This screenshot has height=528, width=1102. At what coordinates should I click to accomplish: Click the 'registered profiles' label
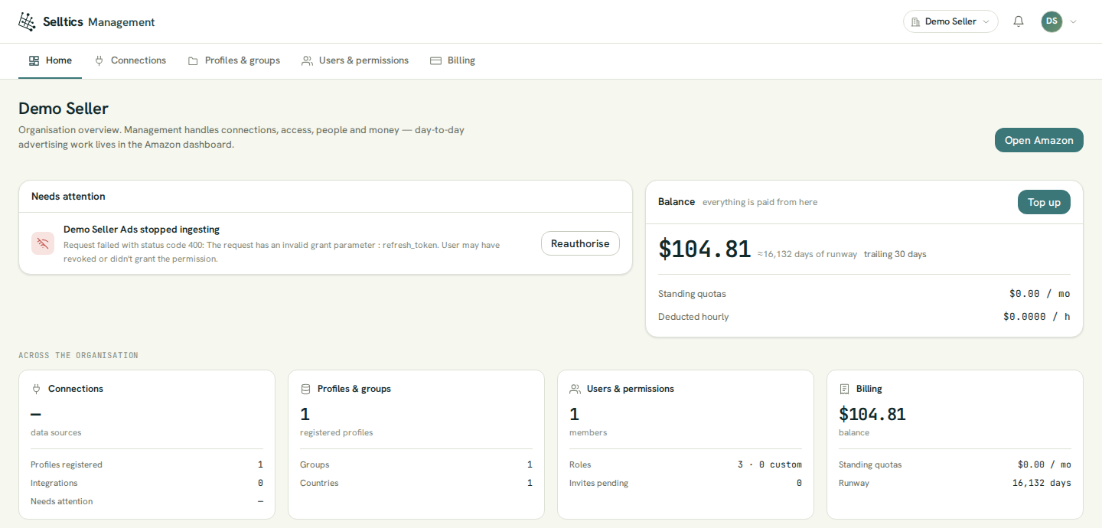click(337, 432)
